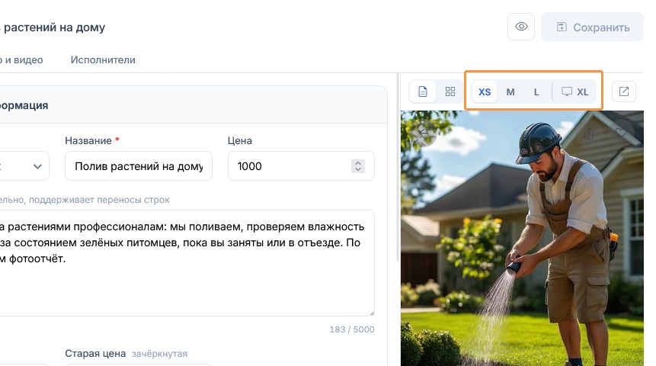Click heart favorite icon on preview
This screenshot has height=366, width=656.
pyautogui.click(x=620, y=133)
